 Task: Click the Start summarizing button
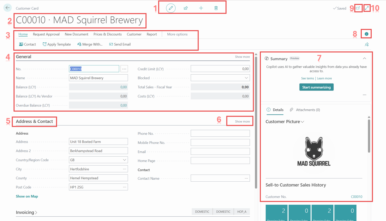pyautogui.click(x=316, y=87)
